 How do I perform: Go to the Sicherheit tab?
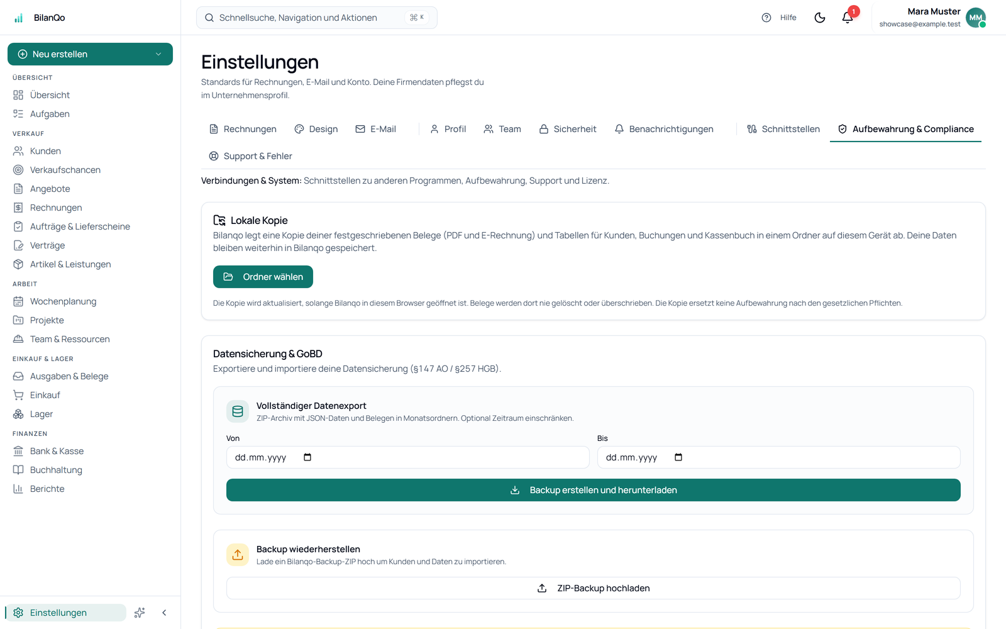(x=568, y=129)
